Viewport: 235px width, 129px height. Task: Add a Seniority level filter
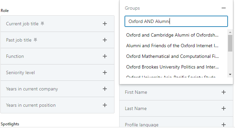click(105, 72)
